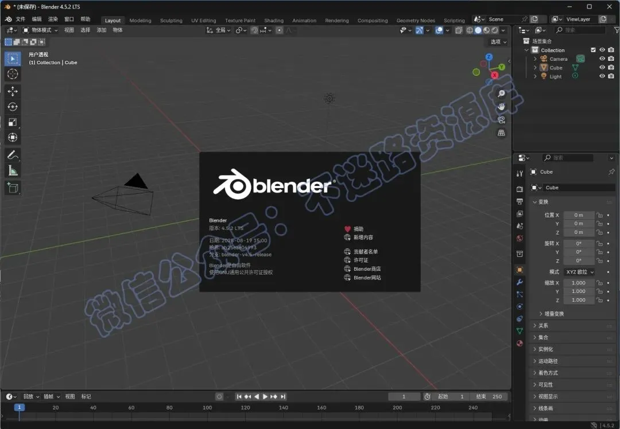Open the File menu
Screen dimensions: 620x429
[20, 19]
